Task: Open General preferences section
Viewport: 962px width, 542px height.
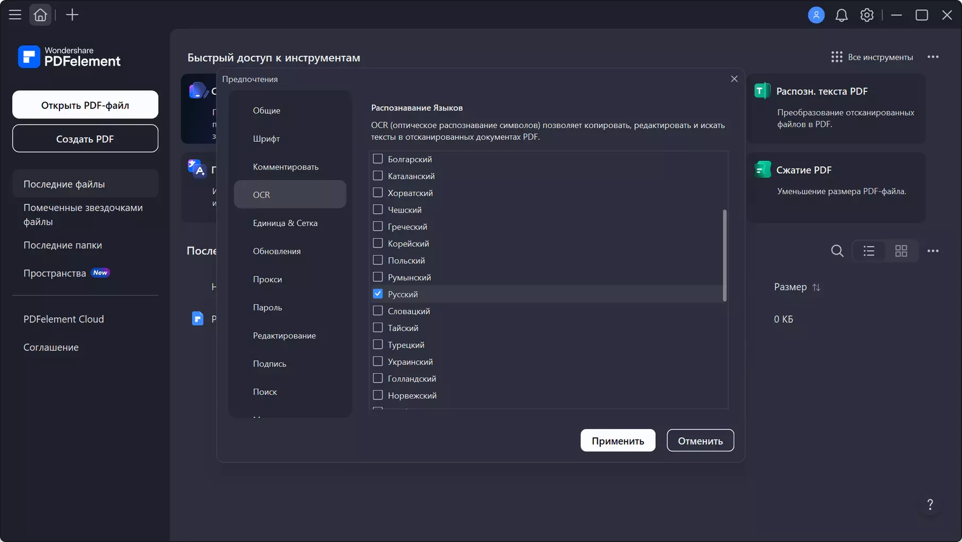Action: point(290,110)
